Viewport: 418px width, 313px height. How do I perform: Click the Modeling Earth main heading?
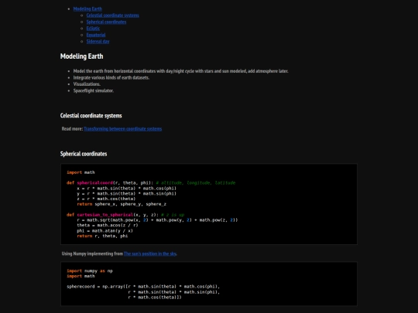tap(81, 56)
